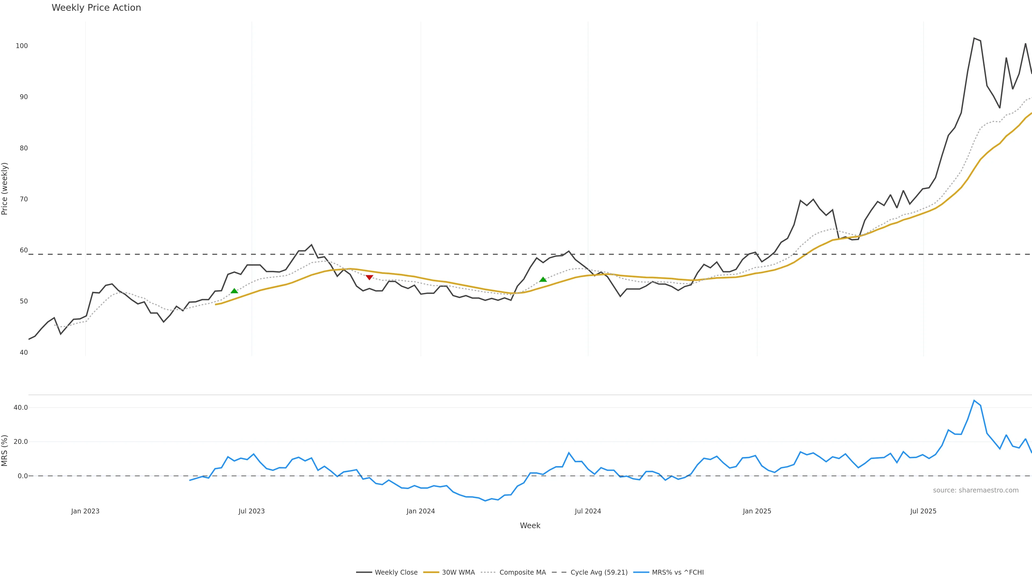Hide the Cycle Avg (59.21) series via legend

(599, 572)
